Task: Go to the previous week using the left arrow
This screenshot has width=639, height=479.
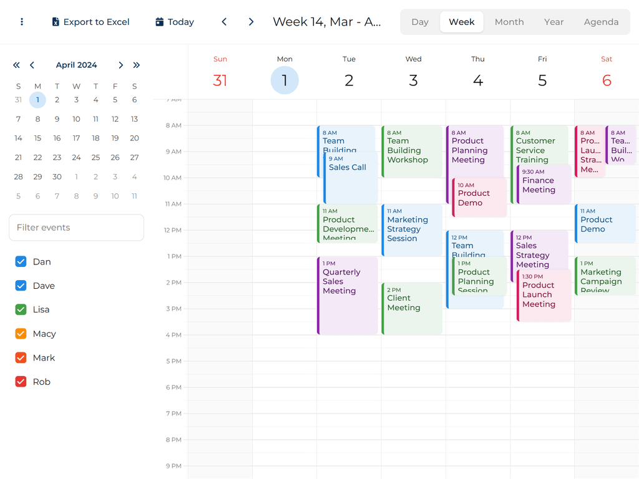Action: (x=224, y=21)
